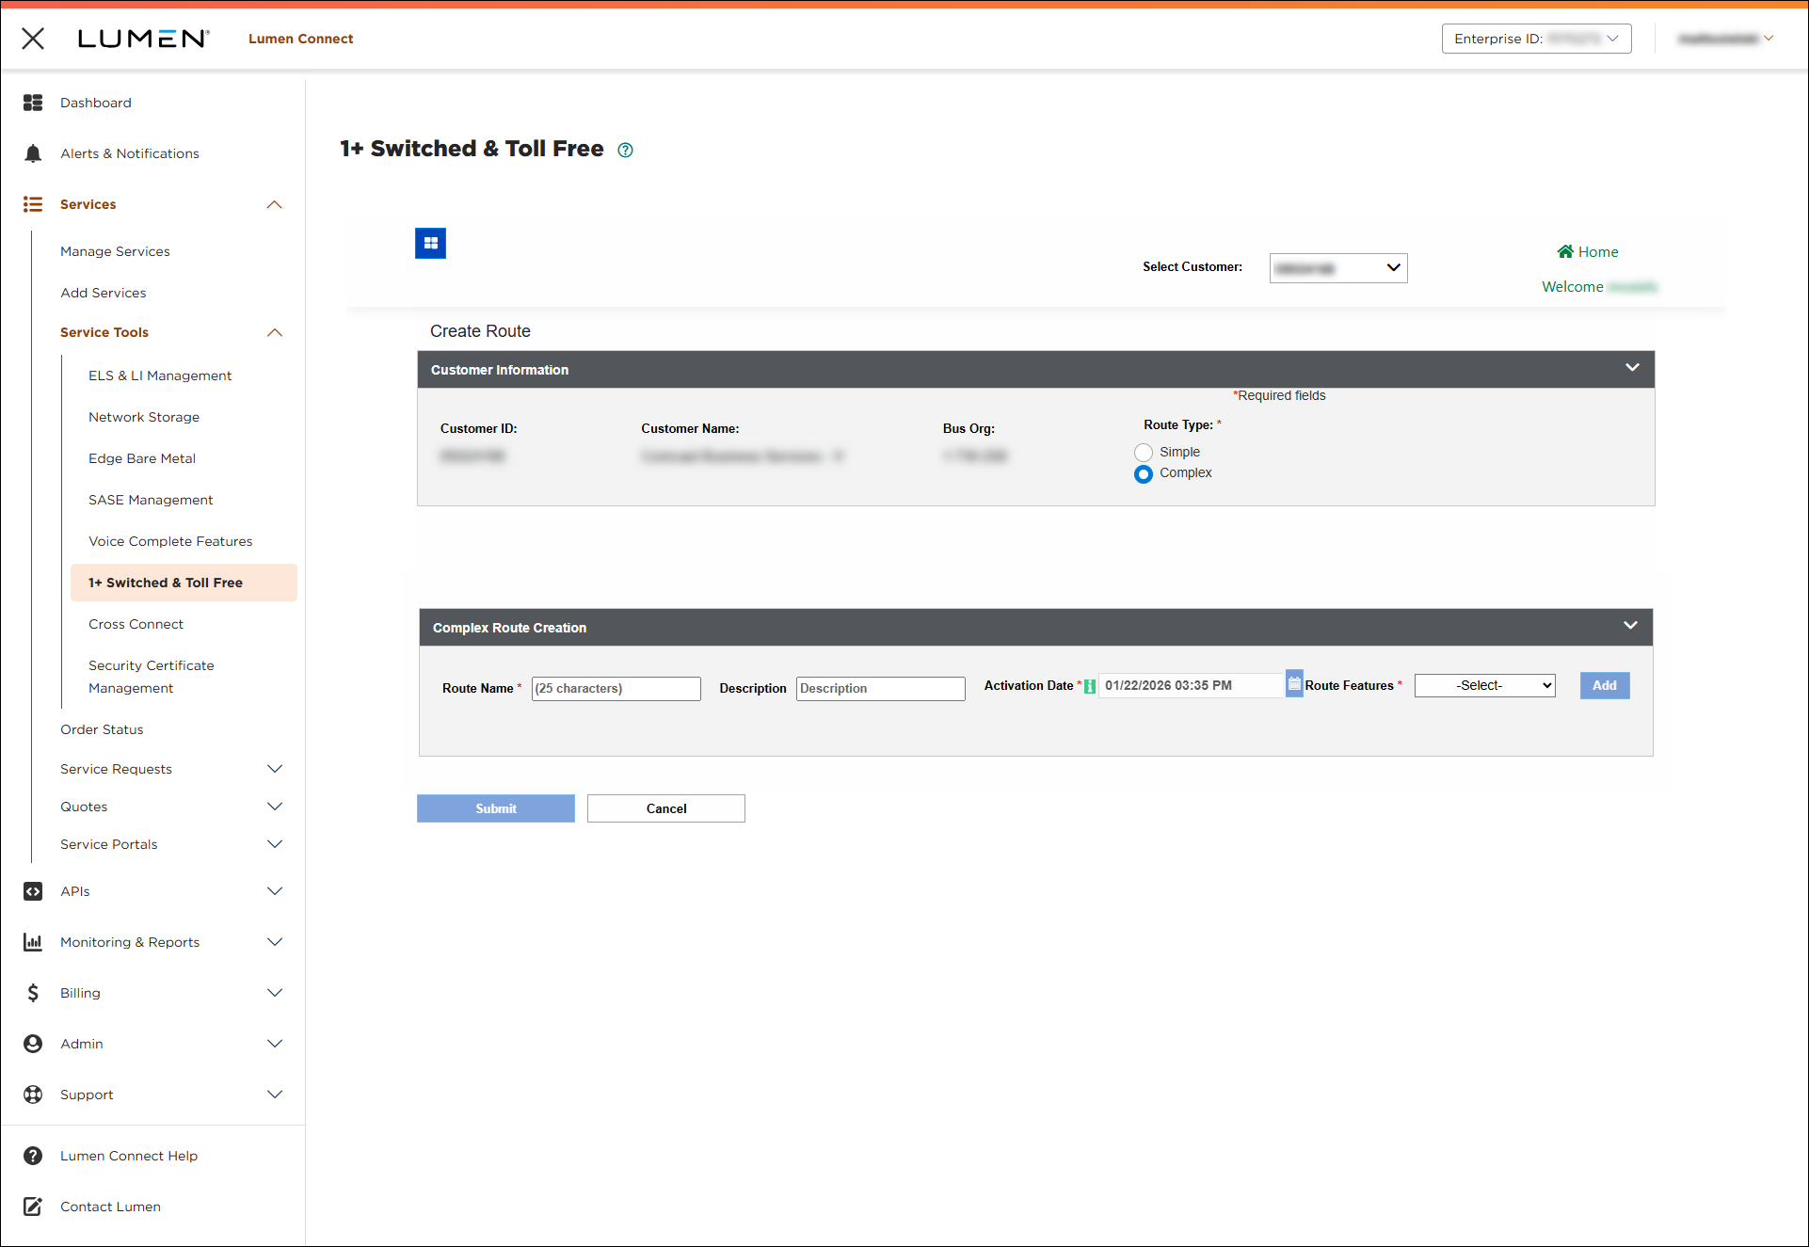
Task: Click the Cancel button
Action: [666, 808]
